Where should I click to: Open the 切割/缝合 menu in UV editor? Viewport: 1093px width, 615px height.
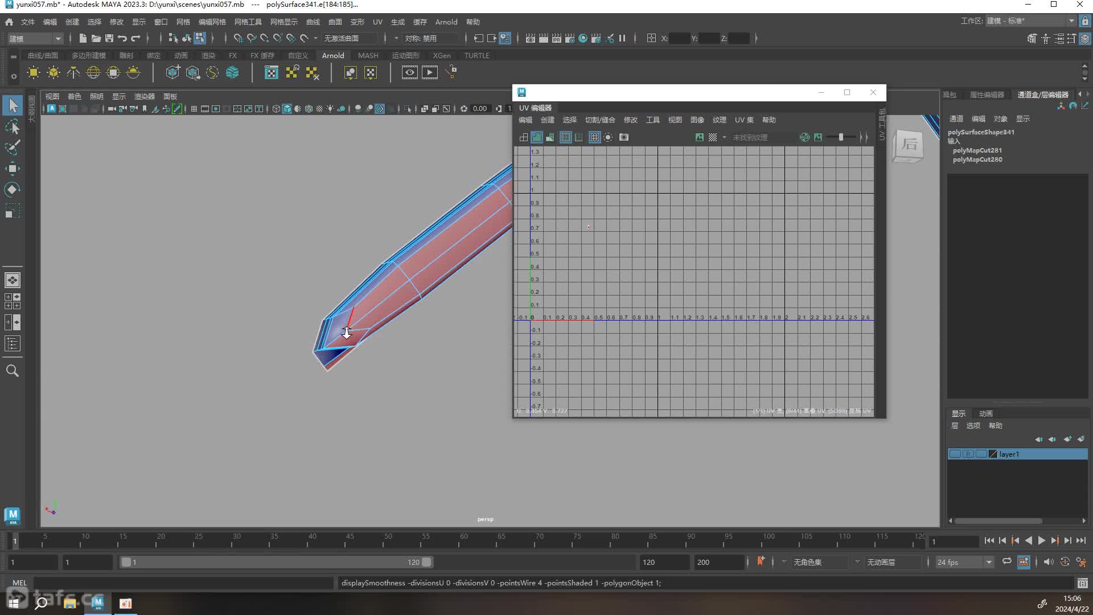click(x=600, y=120)
